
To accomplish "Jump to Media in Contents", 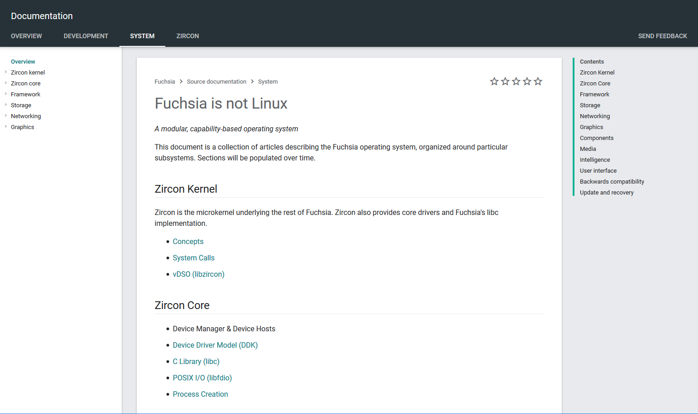I will pos(588,149).
